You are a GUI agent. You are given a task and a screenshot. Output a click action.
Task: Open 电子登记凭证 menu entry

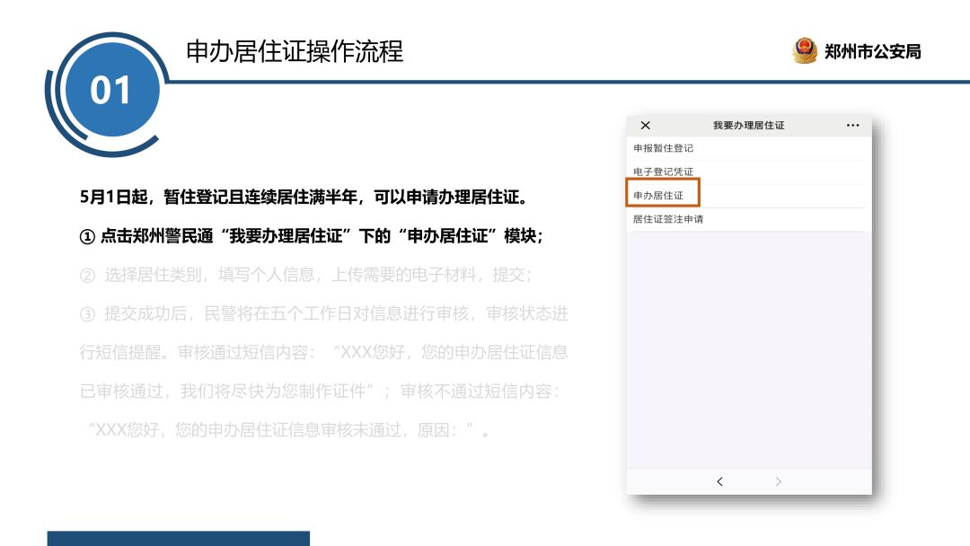point(748,172)
